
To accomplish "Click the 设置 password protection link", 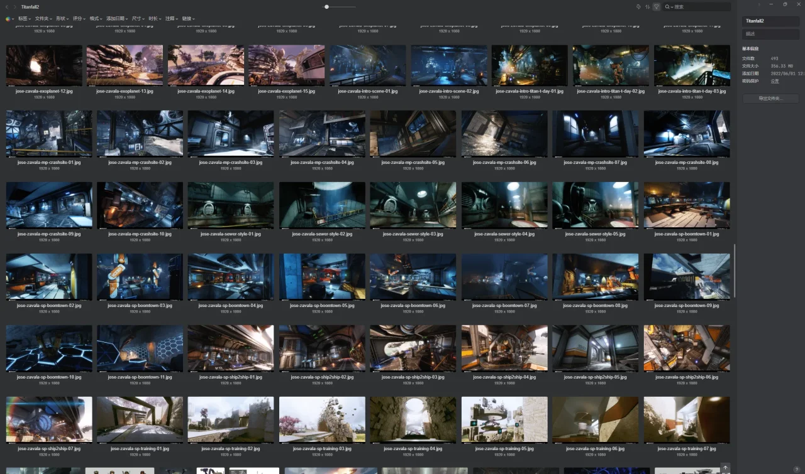I will (775, 81).
